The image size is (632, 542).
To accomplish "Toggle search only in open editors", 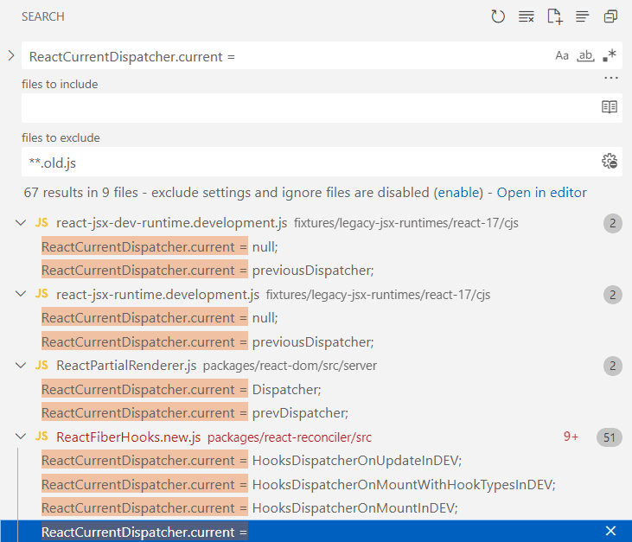I will pyautogui.click(x=610, y=107).
